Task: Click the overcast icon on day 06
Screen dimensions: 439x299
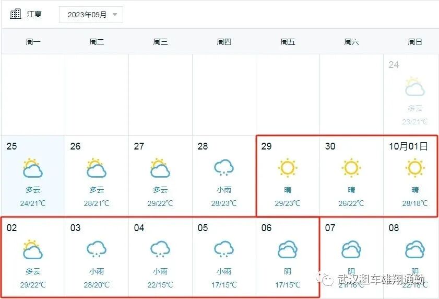Action: tap(288, 249)
